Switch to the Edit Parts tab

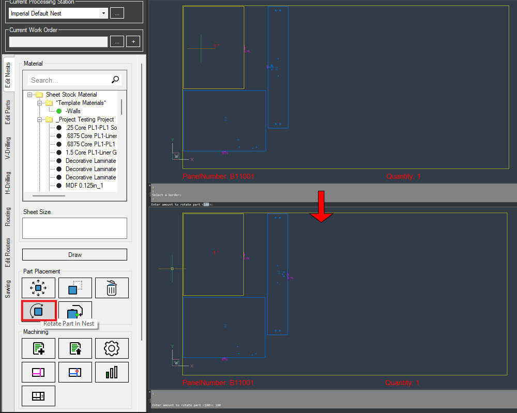[8, 112]
